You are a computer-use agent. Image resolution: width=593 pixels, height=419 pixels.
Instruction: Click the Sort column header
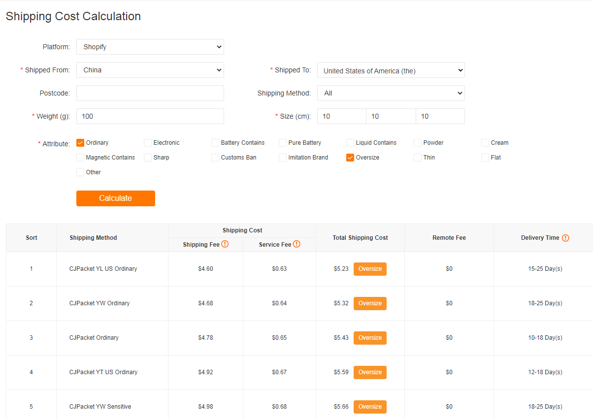click(x=32, y=238)
